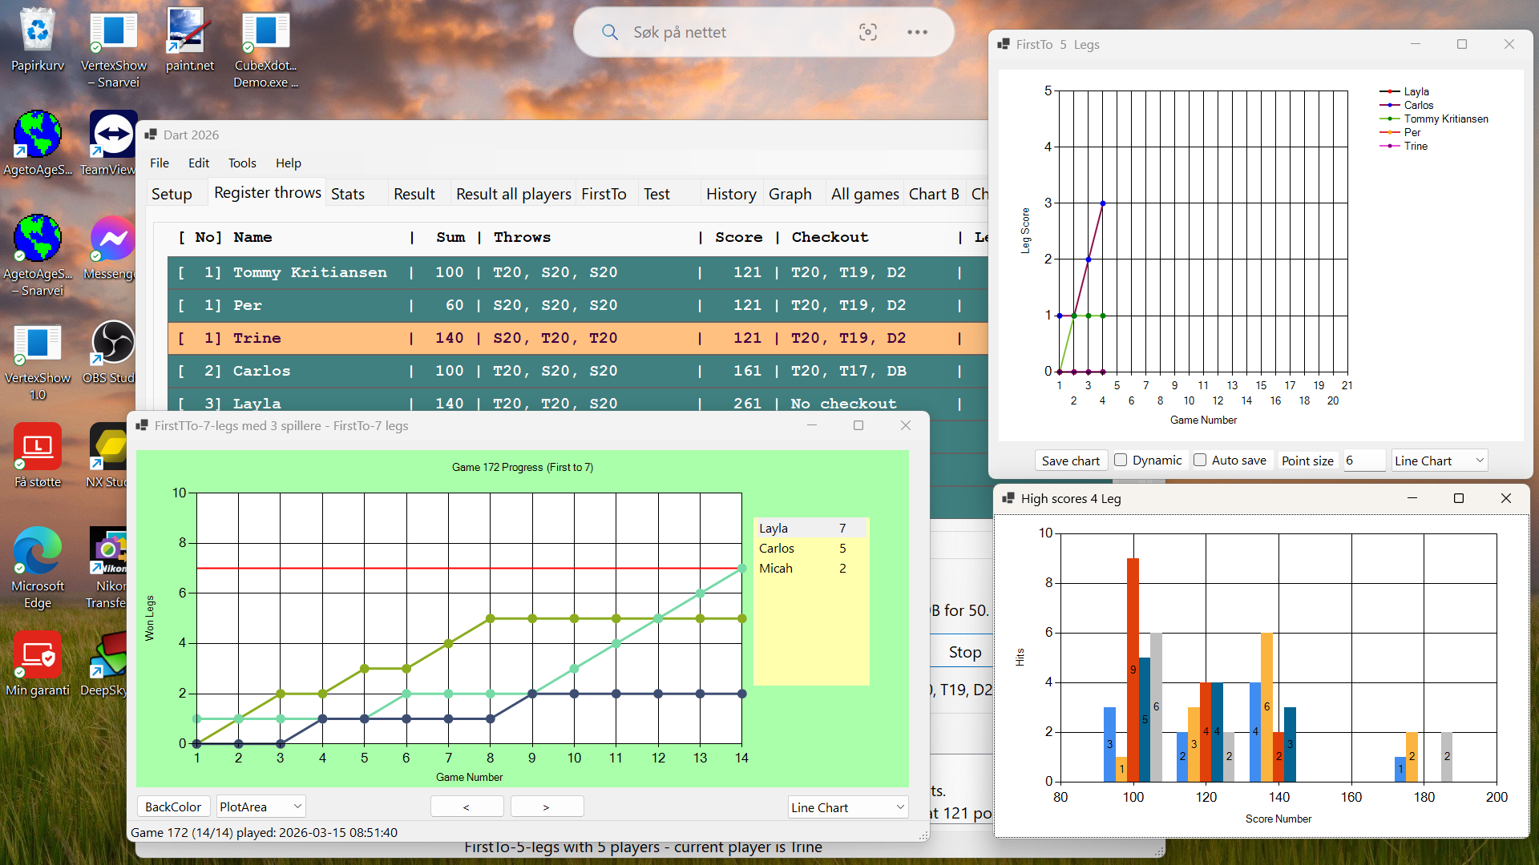The height and width of the screenshot is (865, 1539).
Task: Open the Line Chart dropdown in Game 172 window
Action: tap(847, 807)
